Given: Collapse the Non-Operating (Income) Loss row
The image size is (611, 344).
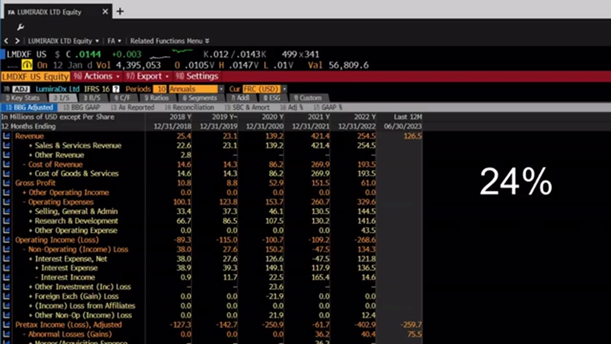Looking at the screenshot, I should [24, 249].
